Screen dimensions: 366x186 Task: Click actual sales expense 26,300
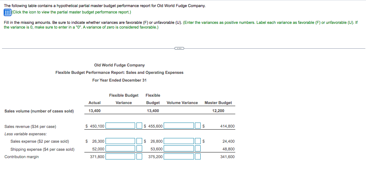point(98,141)
